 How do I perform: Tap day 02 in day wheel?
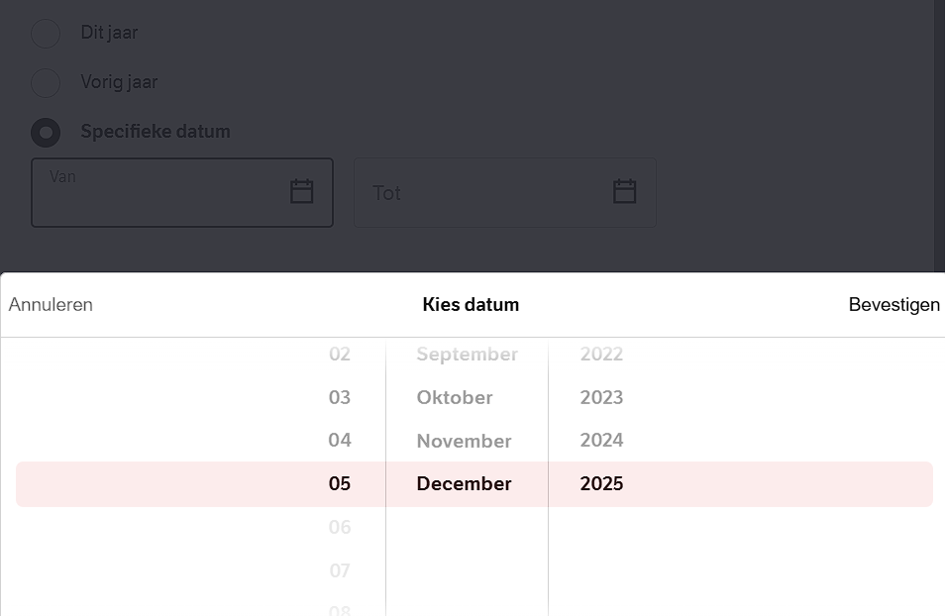pyautogui.click(x=340, y=355)
